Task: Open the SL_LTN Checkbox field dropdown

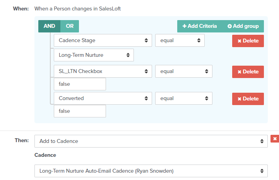Action: click(103, 71)
